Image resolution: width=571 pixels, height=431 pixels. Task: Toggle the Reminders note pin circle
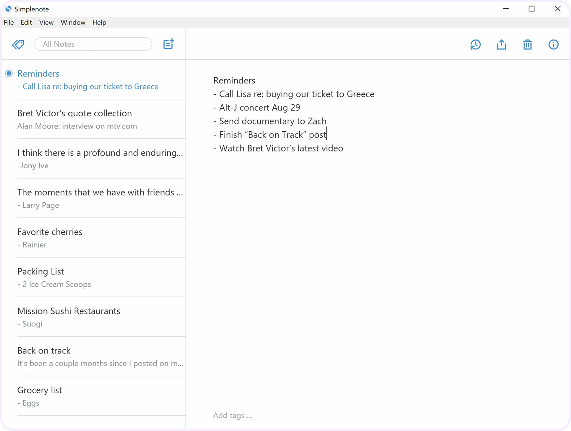[9, 74]
